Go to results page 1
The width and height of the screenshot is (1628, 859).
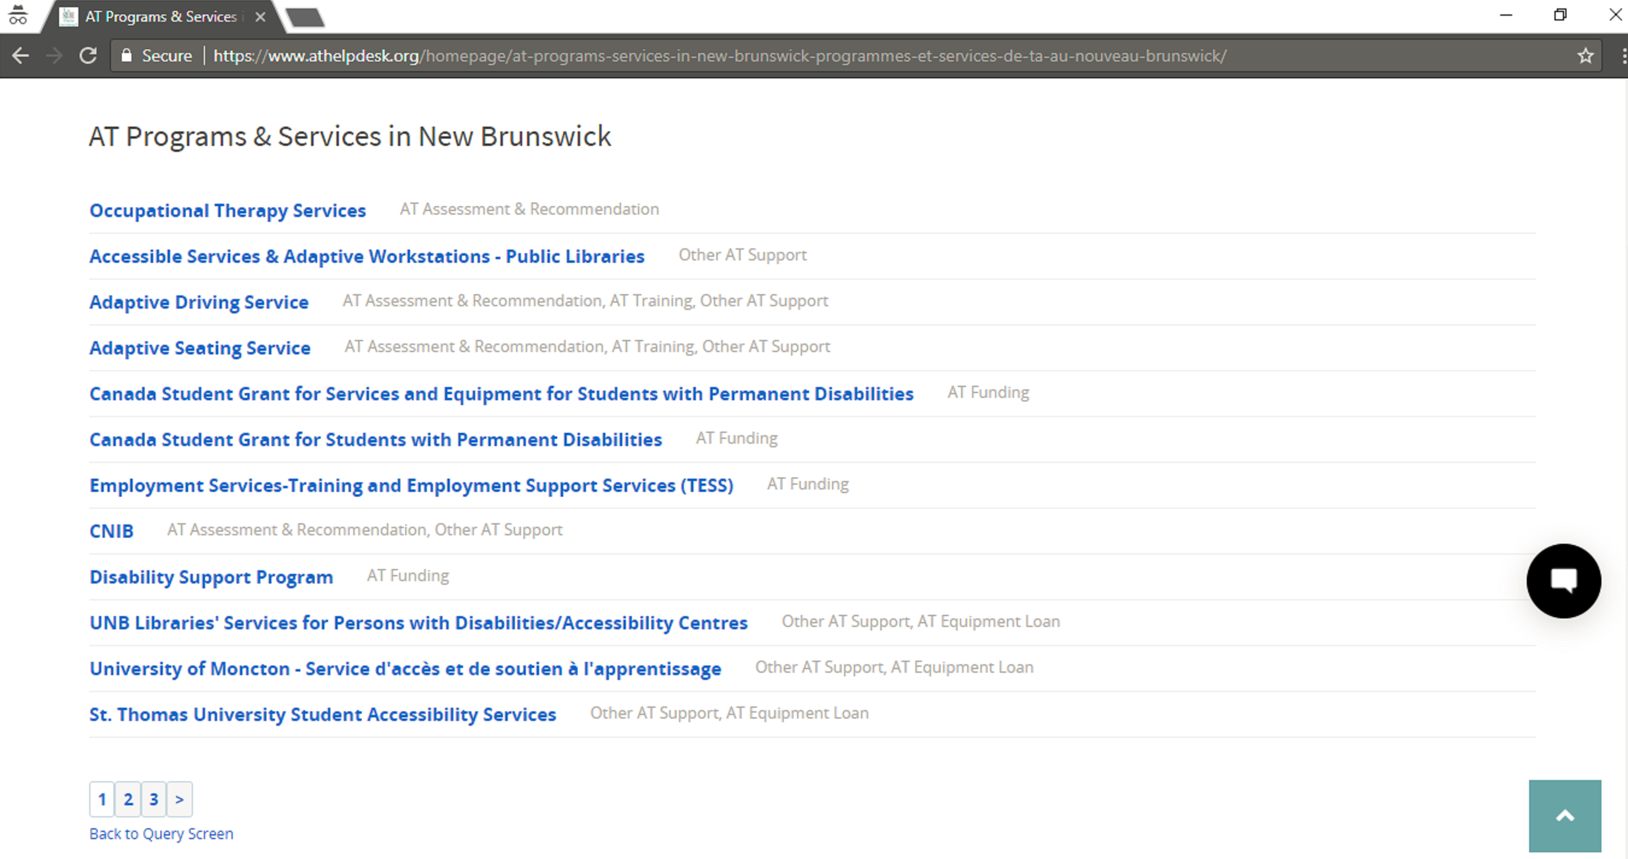[x=102, y=799]
